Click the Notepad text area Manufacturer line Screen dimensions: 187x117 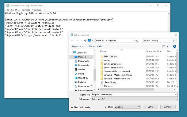[30, 23]
